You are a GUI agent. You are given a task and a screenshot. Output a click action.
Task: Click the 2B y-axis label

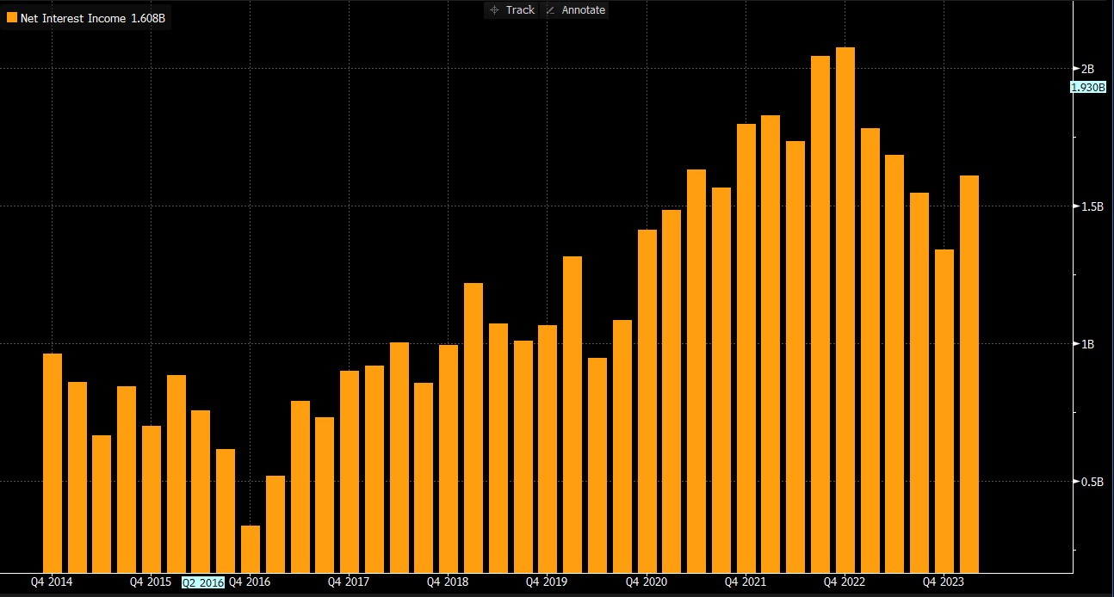coord(1087,69)
